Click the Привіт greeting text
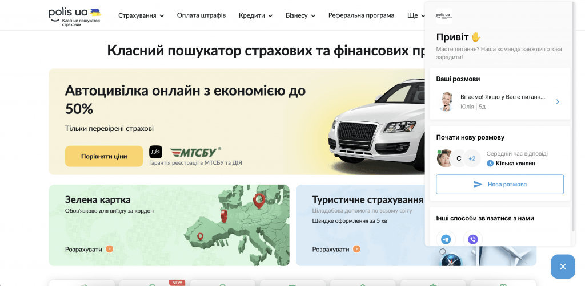The image size is (585, 286). point(459,37)
